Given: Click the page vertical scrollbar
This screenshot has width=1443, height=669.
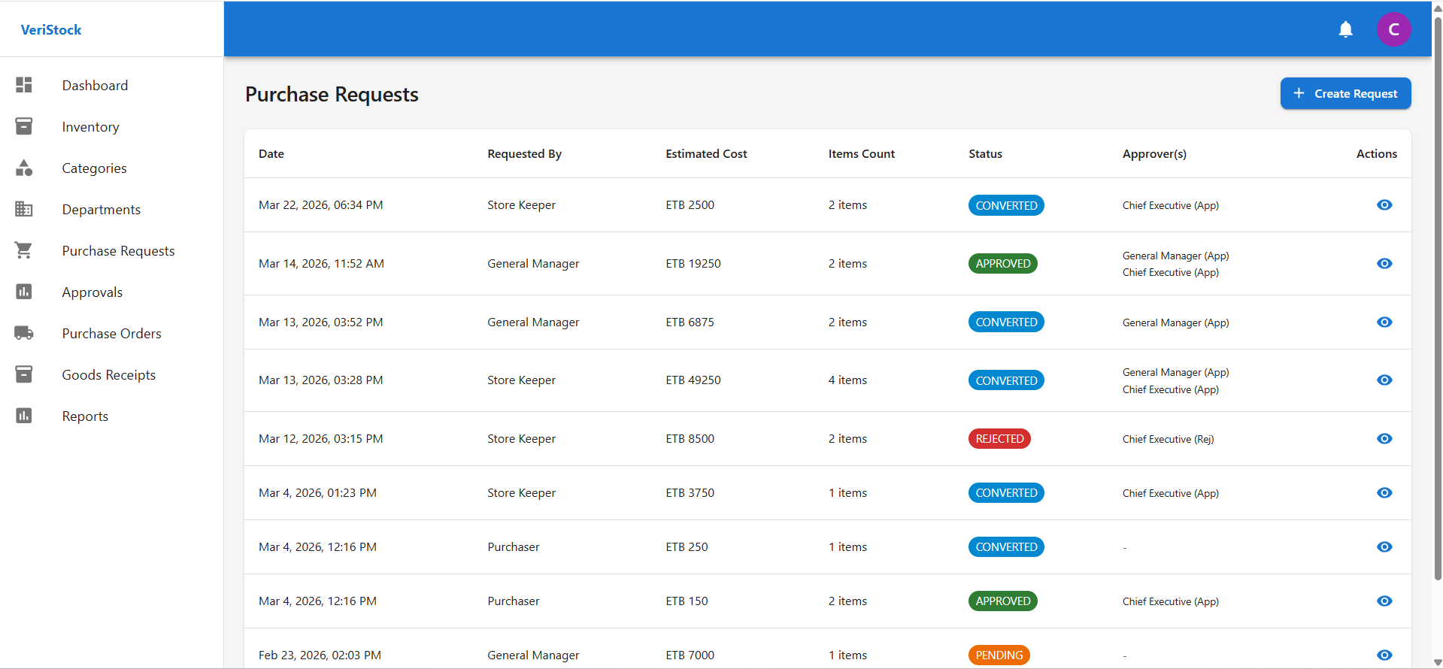Looking at the screenshot, I should [1437, 301].
